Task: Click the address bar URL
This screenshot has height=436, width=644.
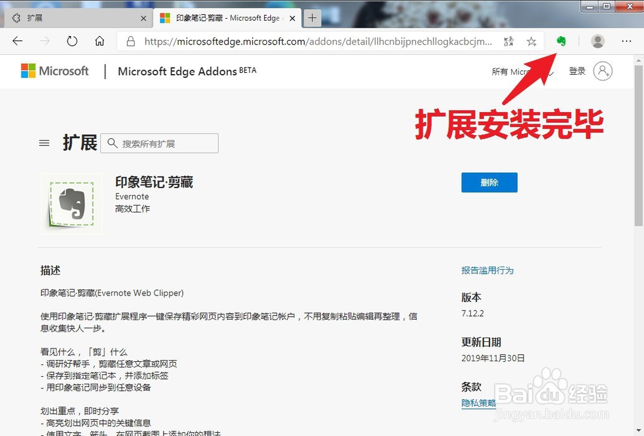Action: pyautogui.click(x=318, y=41)
